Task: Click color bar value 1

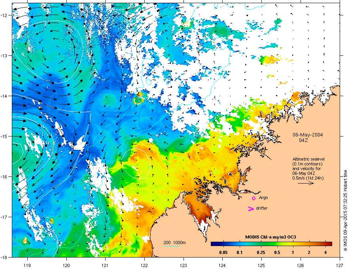Action: click(293, 252)
